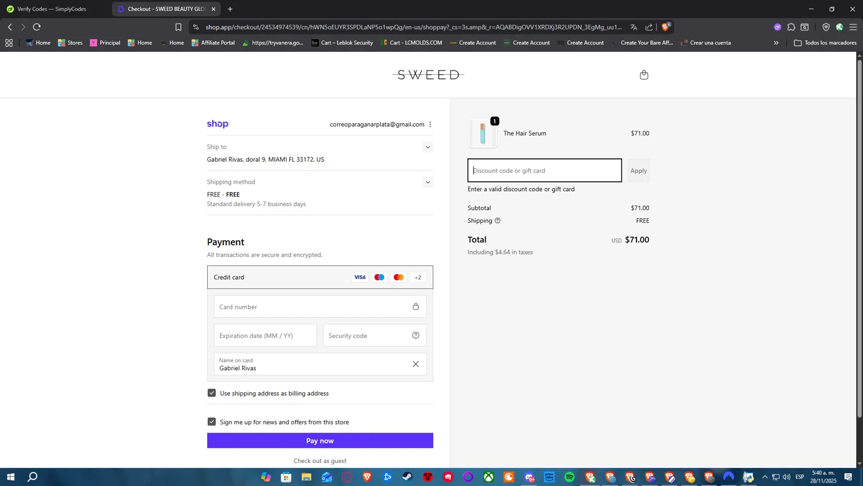Open Xbox app from the taskbar
Image resolution: width=863 pixels, height=486 pixels.
point(488,477)
